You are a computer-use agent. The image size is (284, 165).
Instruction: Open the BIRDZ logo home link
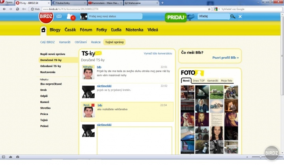(x=46, y=17)
